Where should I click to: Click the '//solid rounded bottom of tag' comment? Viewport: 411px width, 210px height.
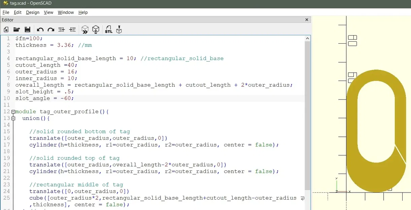pyautogui.click(x=79, y=131)
